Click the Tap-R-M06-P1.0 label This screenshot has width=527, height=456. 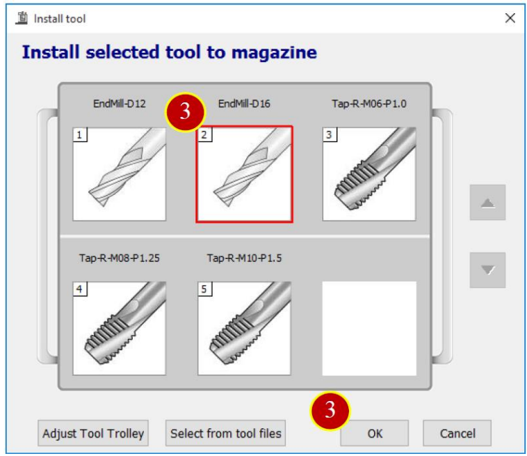click(x=369, y=104)
